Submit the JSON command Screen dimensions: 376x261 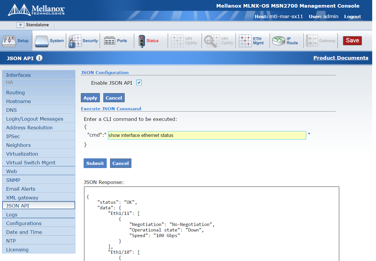[95, 163]
